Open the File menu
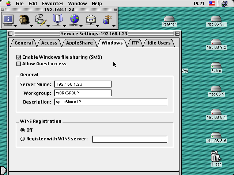The width and height of the screenshot is (234, 175). tap(19, 3)
